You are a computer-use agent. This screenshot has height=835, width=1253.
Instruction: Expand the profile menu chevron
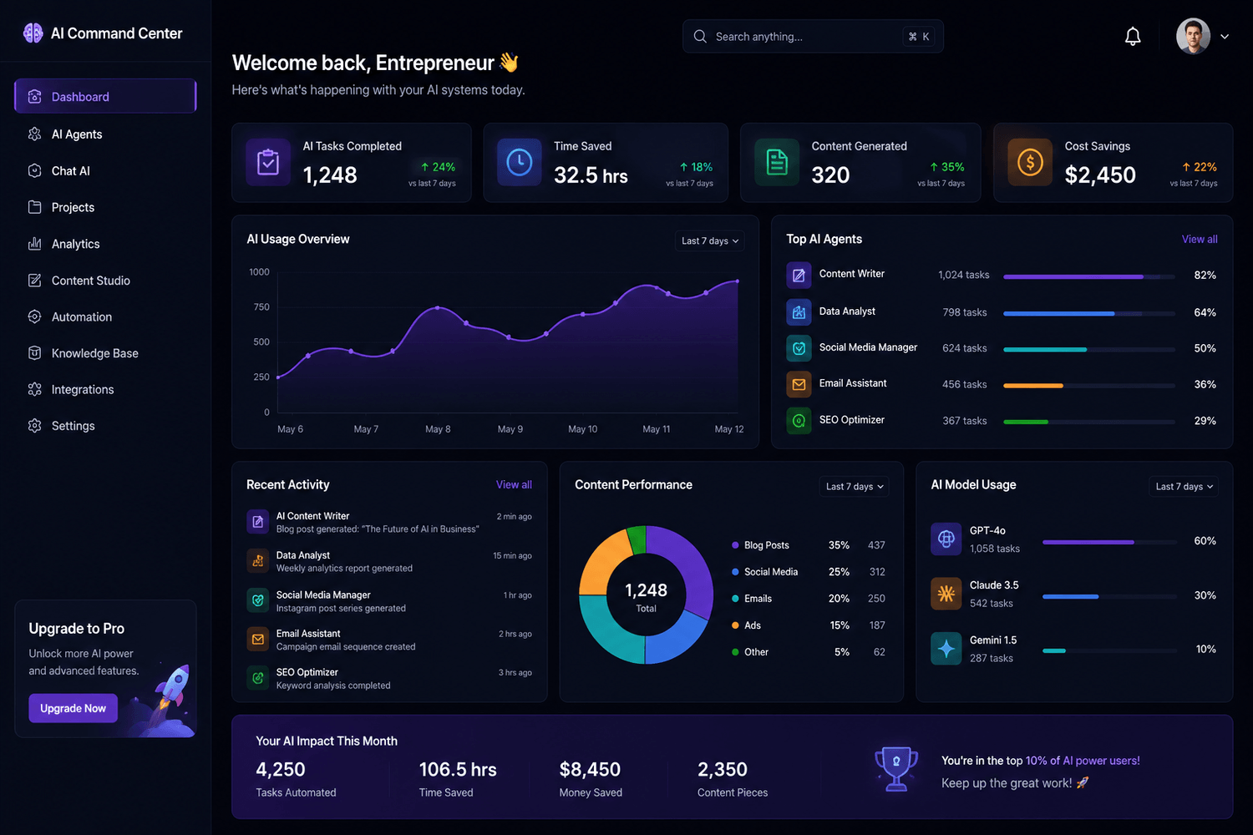[1225, 37]
